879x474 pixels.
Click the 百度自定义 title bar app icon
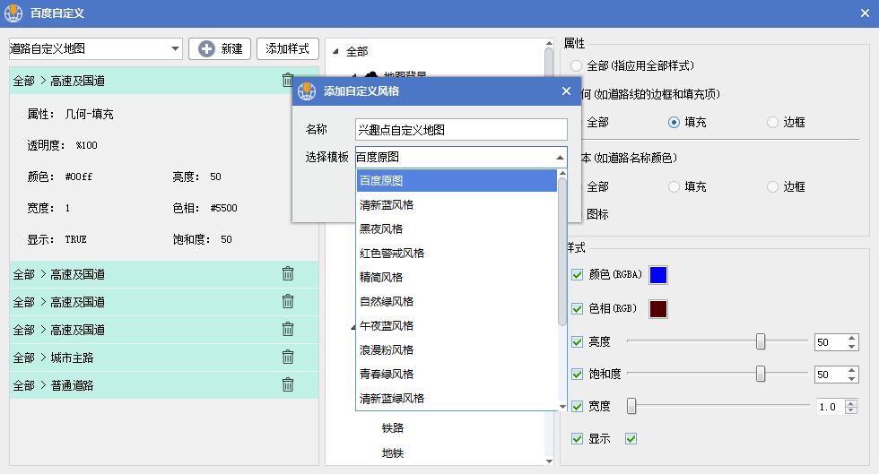tap(13, 13)
